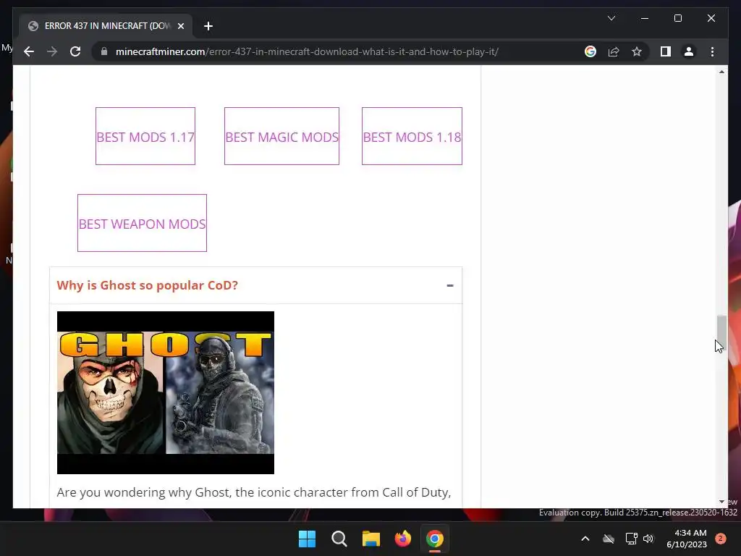Focus the minecraftminer.com address bar

[x=307, y=51]
